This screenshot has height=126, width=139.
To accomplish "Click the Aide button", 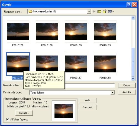I will click(x=88, y=100).
